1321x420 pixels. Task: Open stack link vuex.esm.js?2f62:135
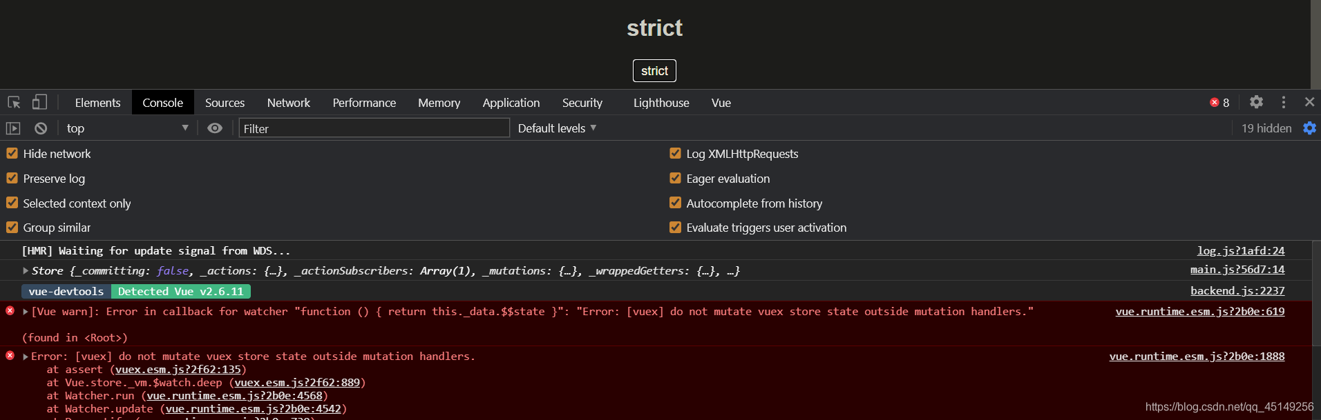point(178,370)
